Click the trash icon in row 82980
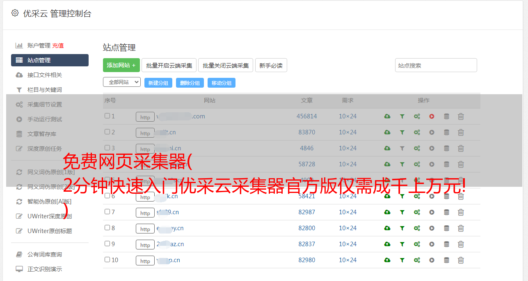528x281 pixels. [461, 260]
